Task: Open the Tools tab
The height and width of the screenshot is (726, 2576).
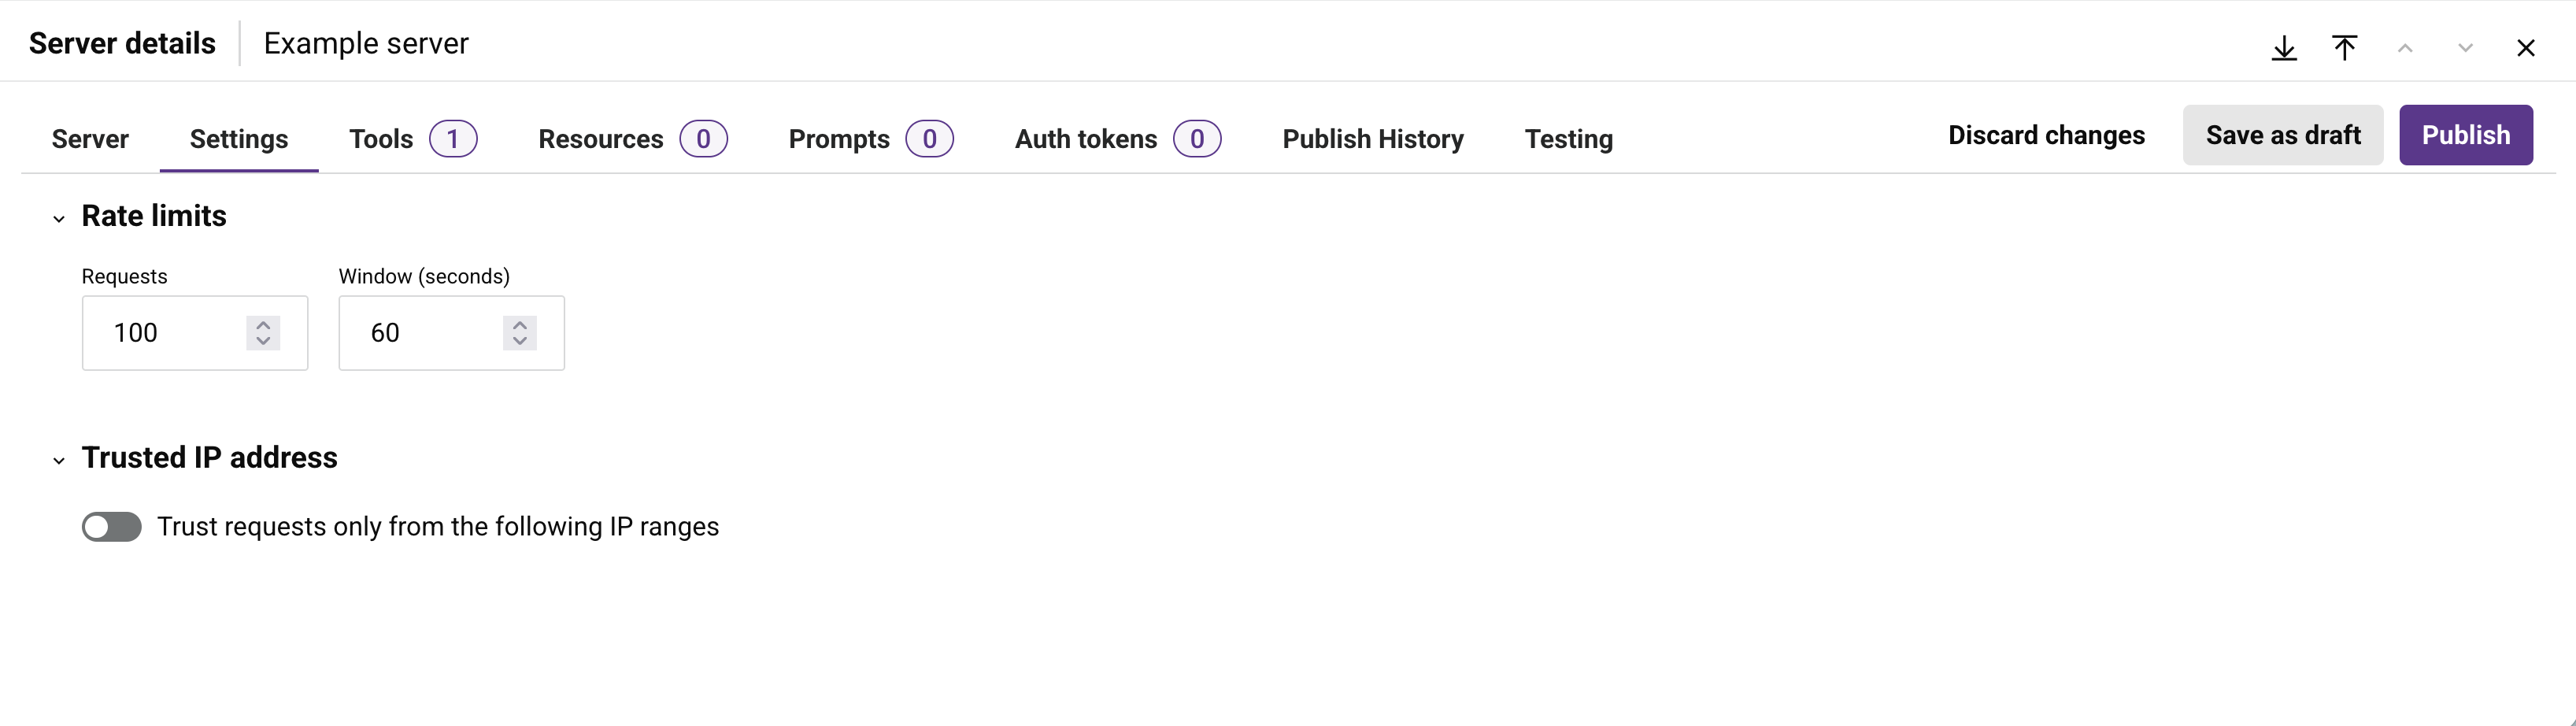Action: [413, 139]
